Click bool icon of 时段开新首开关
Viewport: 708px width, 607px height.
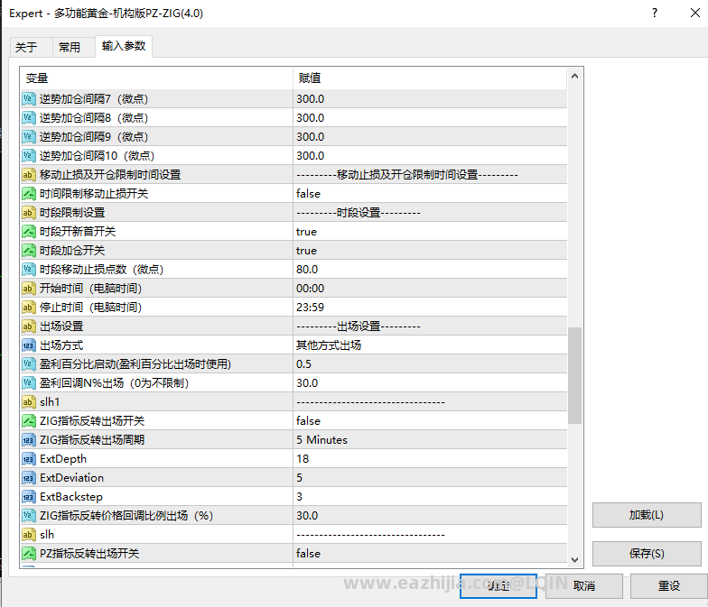point(29,231)
